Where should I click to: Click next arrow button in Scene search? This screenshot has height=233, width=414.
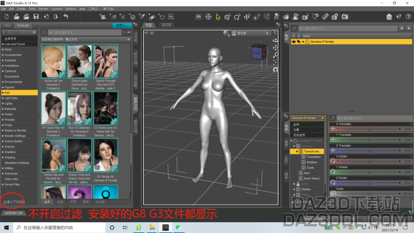coord(409,28)
